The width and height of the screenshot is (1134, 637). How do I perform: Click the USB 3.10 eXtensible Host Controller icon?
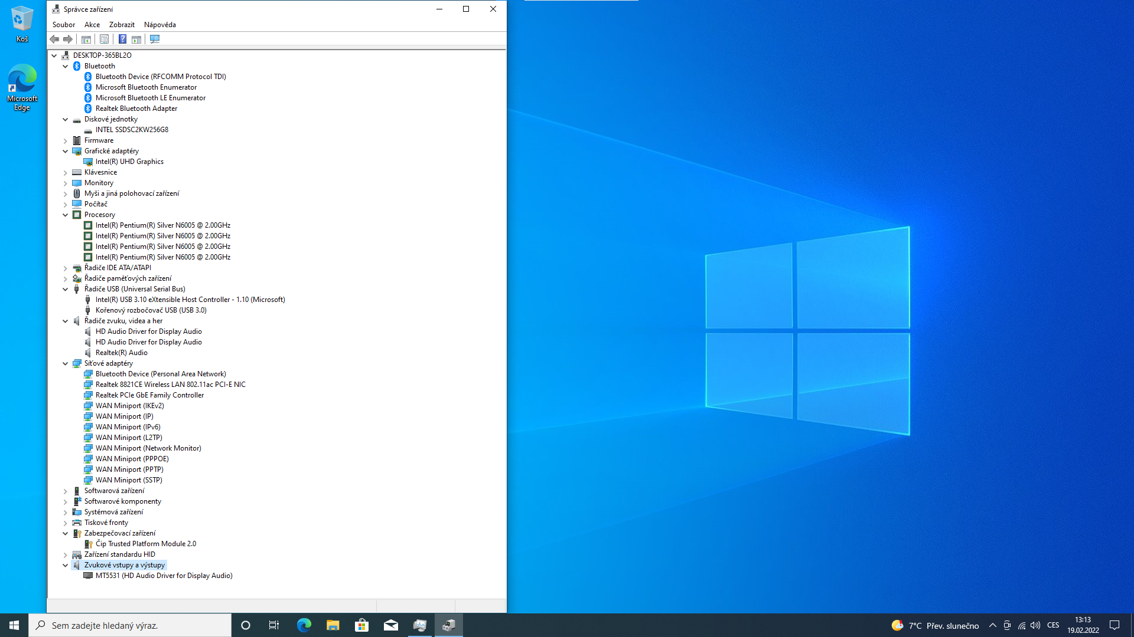point(88,300)
